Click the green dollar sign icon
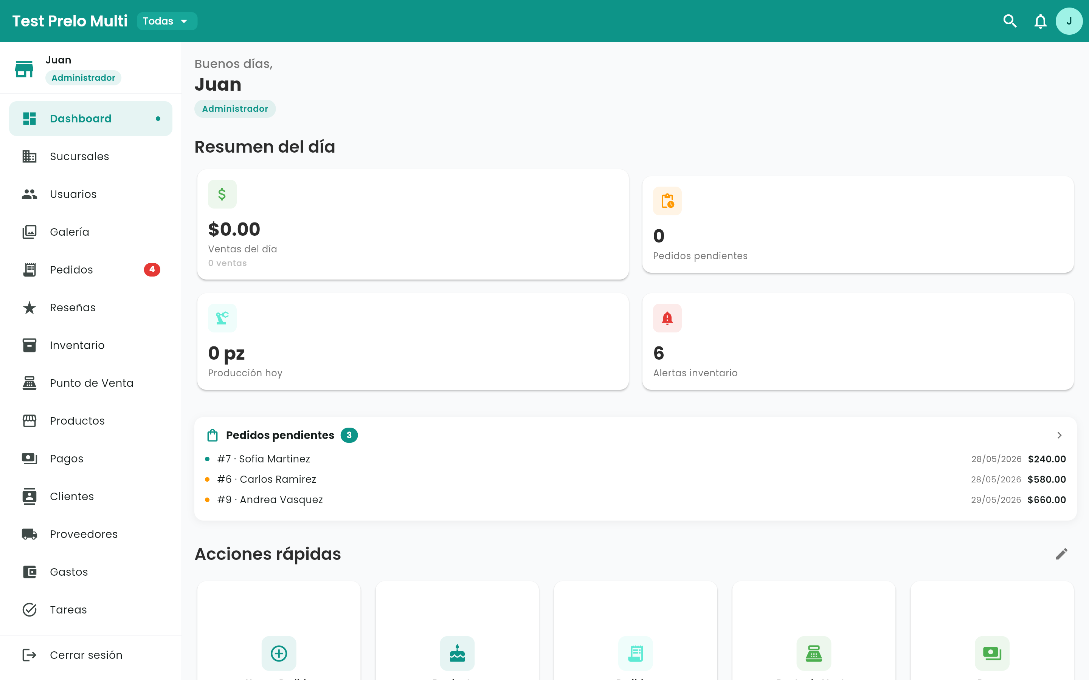The width and height of the screenshot is (1089, 680). (222, 194)
